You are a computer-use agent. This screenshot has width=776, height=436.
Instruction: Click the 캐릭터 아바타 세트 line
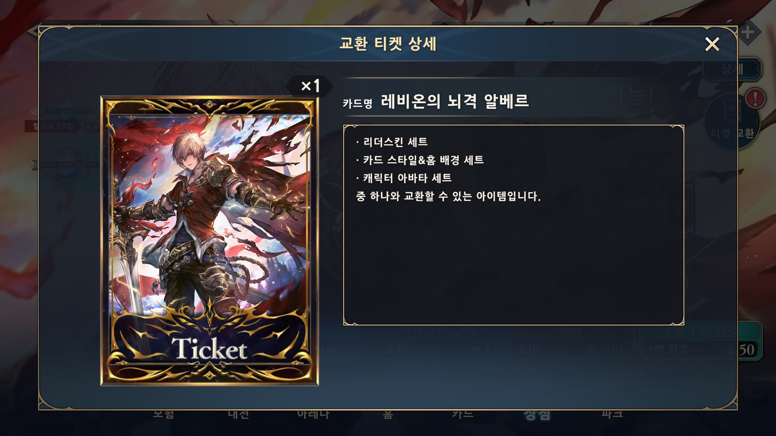coord(403,178)
